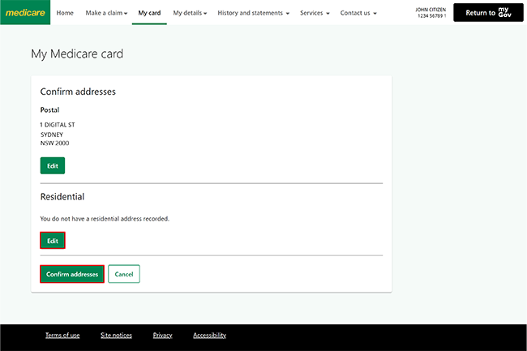Edit the Residential address
Viewport: 527px width, 351px height.
53,241
